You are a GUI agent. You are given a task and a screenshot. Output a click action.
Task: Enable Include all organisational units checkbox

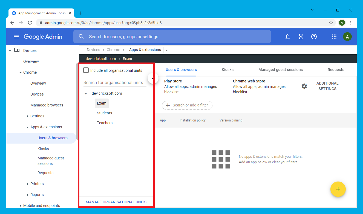[x=86, y=70]
